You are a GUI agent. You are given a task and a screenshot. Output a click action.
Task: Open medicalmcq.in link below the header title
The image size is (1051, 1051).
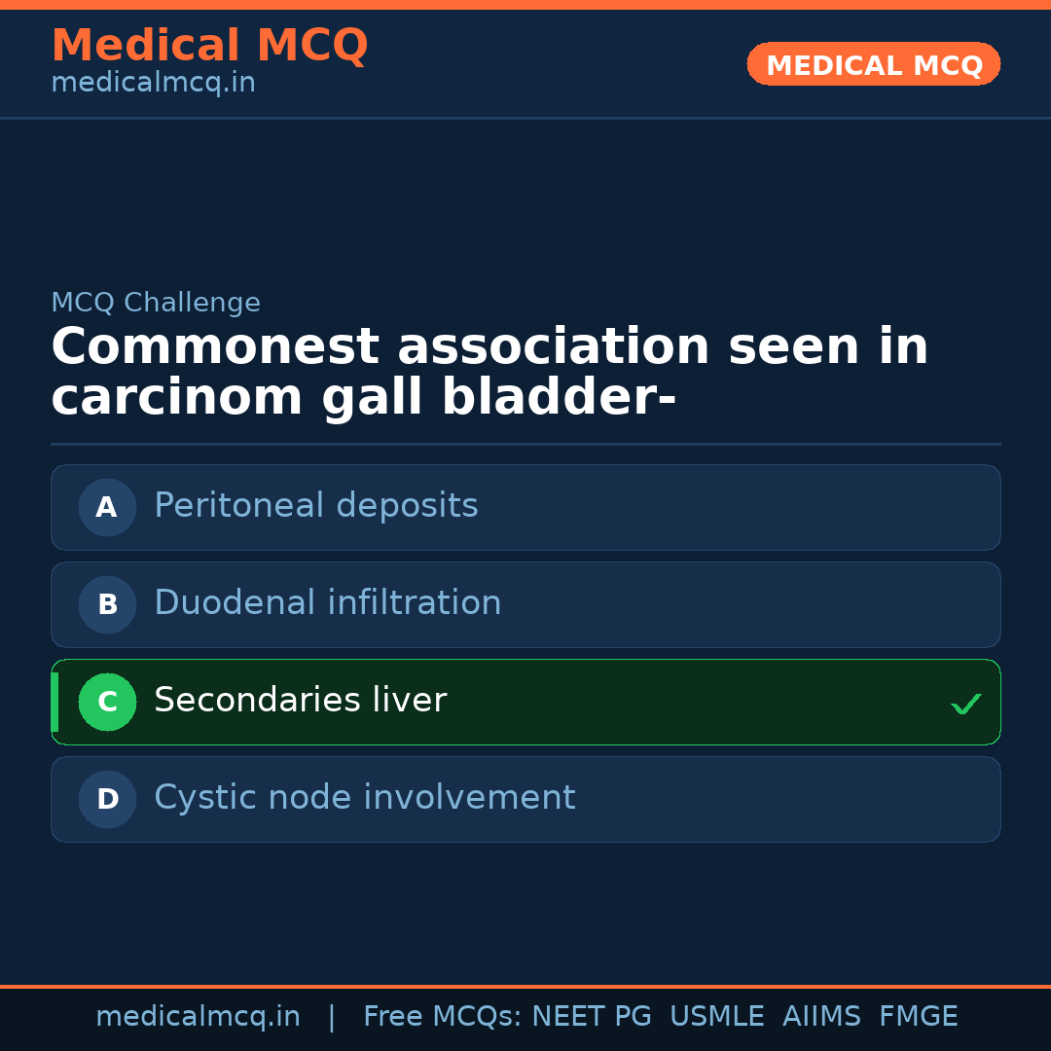coord(153,84)
